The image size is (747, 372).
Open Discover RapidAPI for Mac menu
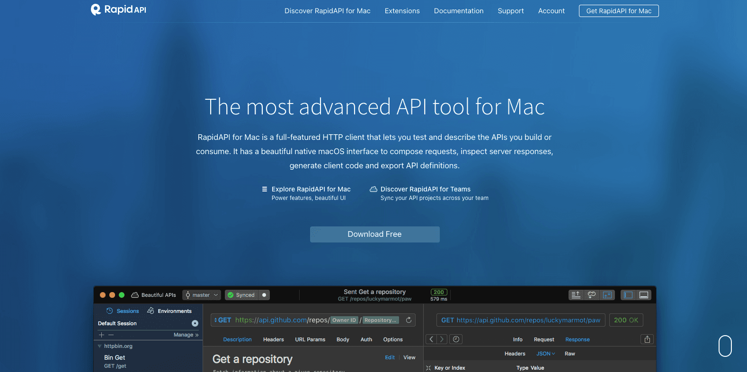(x=327, y=11)
